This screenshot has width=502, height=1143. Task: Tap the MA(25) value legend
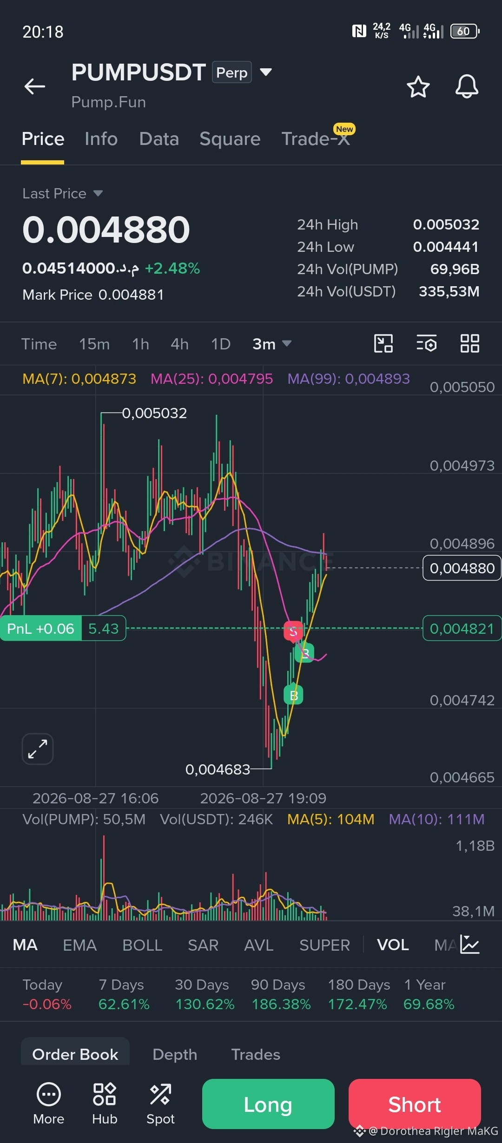(x=211, y=379)
